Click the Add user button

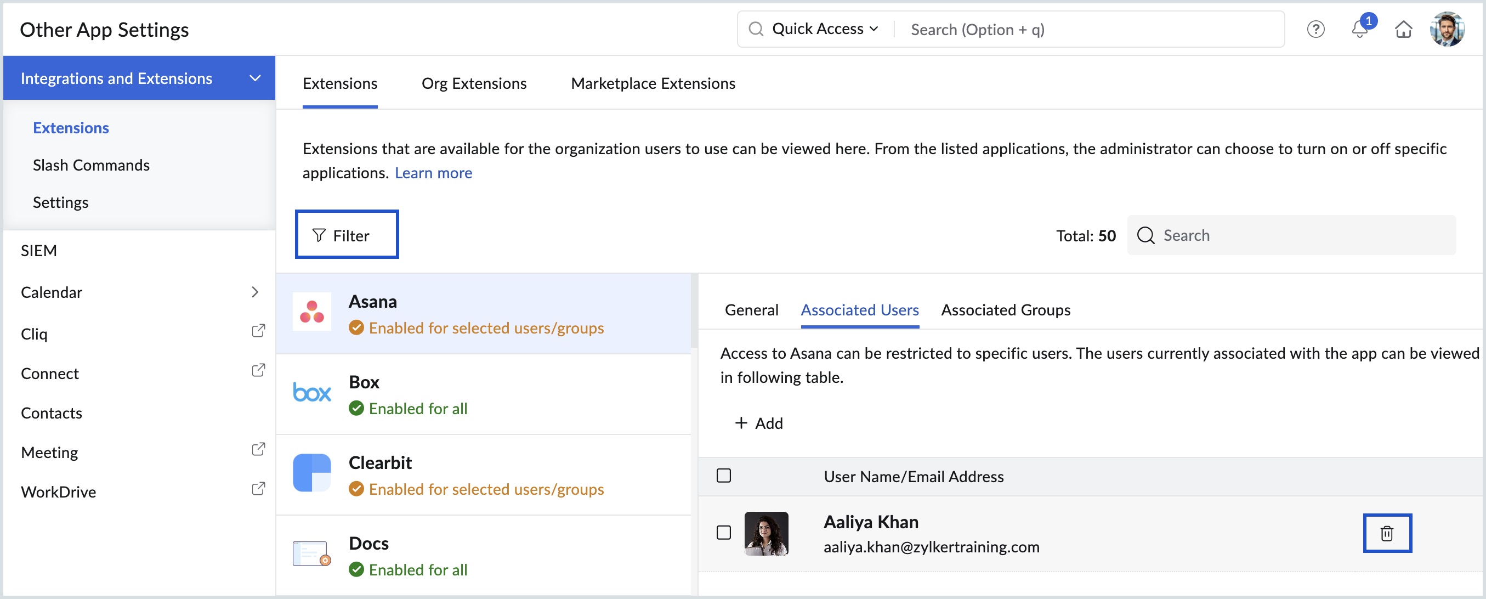pos(758,423)
